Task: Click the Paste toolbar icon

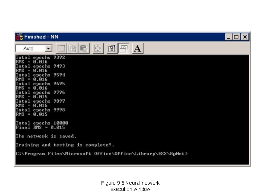Action: tap(84, 48)
